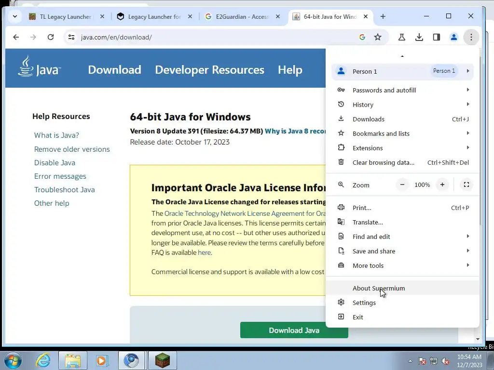Image resolution: width=494 pixels, height=370 pixels.
Task: Click the green Download Java button
Action: tap(294, 330)
